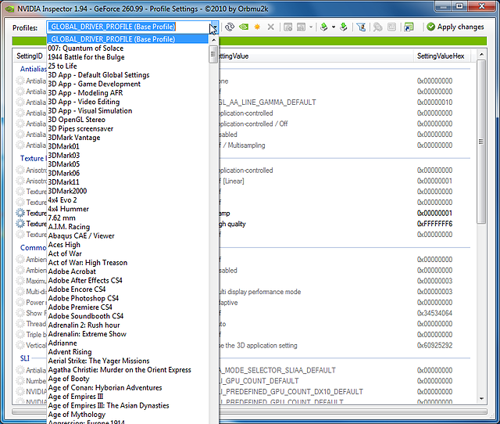
Task: Open the remove application dropdown arrow
Action: click(311, 27)
